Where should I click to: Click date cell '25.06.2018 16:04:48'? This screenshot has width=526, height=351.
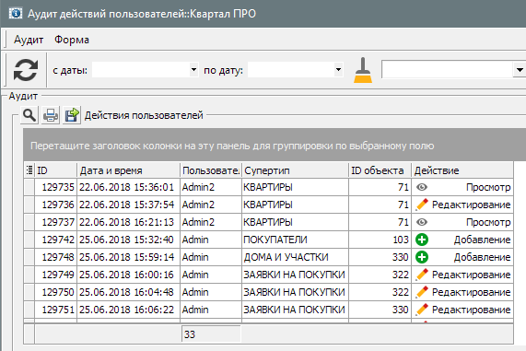point(128,292)
